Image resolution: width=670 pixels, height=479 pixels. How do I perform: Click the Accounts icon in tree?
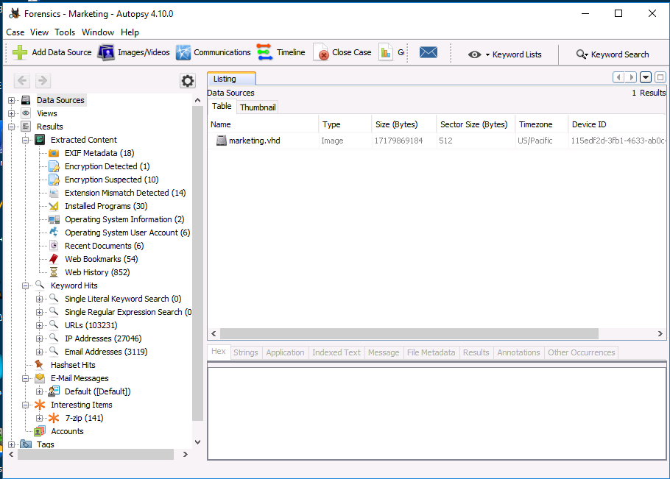[40, 431]
